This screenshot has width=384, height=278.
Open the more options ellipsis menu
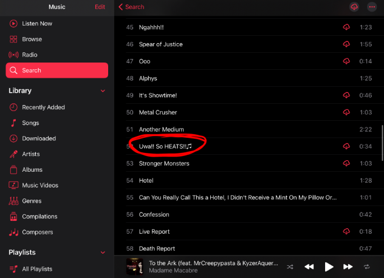pyautogui.click(x=372, y=7)
